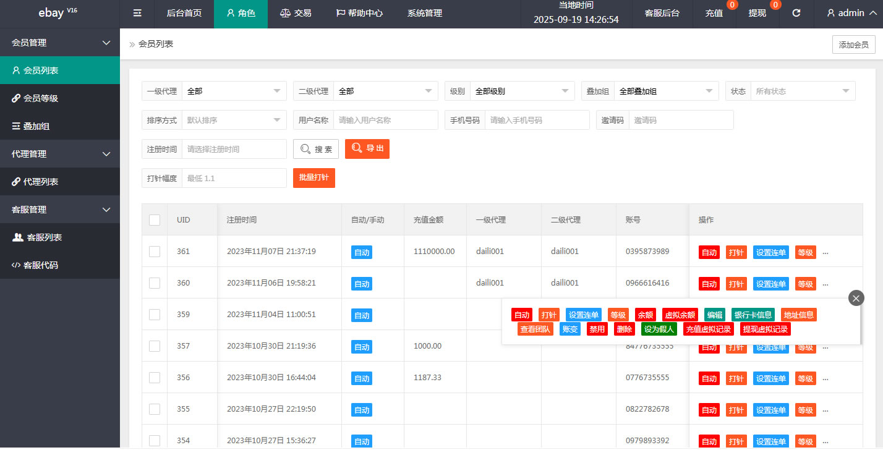Click 充值金额 value 1110000.00
This screenshot has width=883, height=450.
click(434, 251)
